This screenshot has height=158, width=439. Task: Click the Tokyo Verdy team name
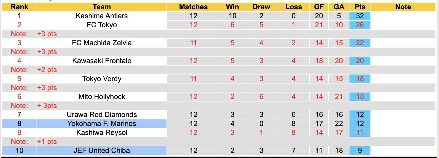[102, 79]
